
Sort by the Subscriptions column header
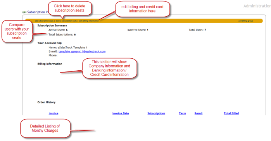156,113
